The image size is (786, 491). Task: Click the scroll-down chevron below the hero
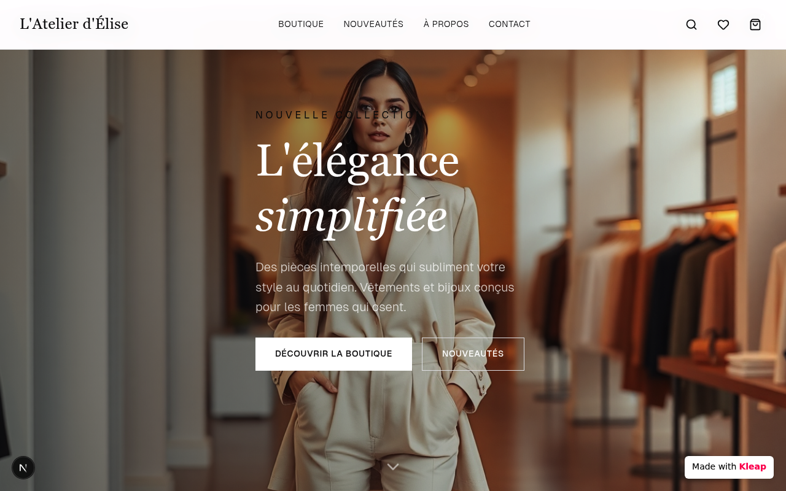pyautogui.click(x=393, y=467)
